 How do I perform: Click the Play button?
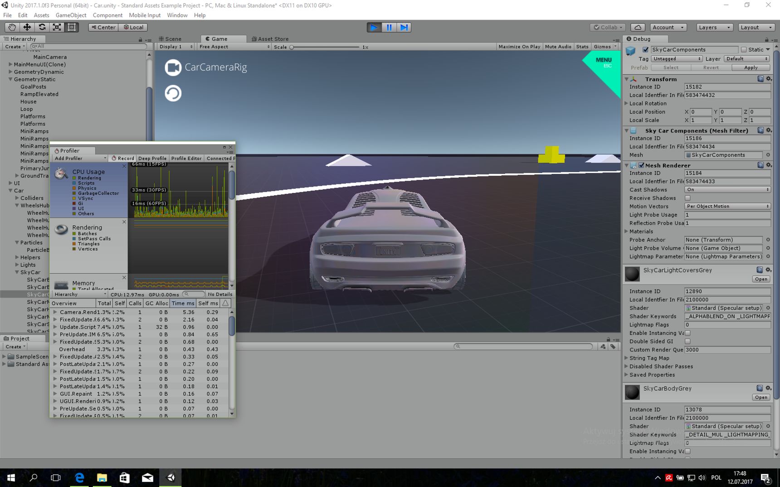(x=374, y=27)
